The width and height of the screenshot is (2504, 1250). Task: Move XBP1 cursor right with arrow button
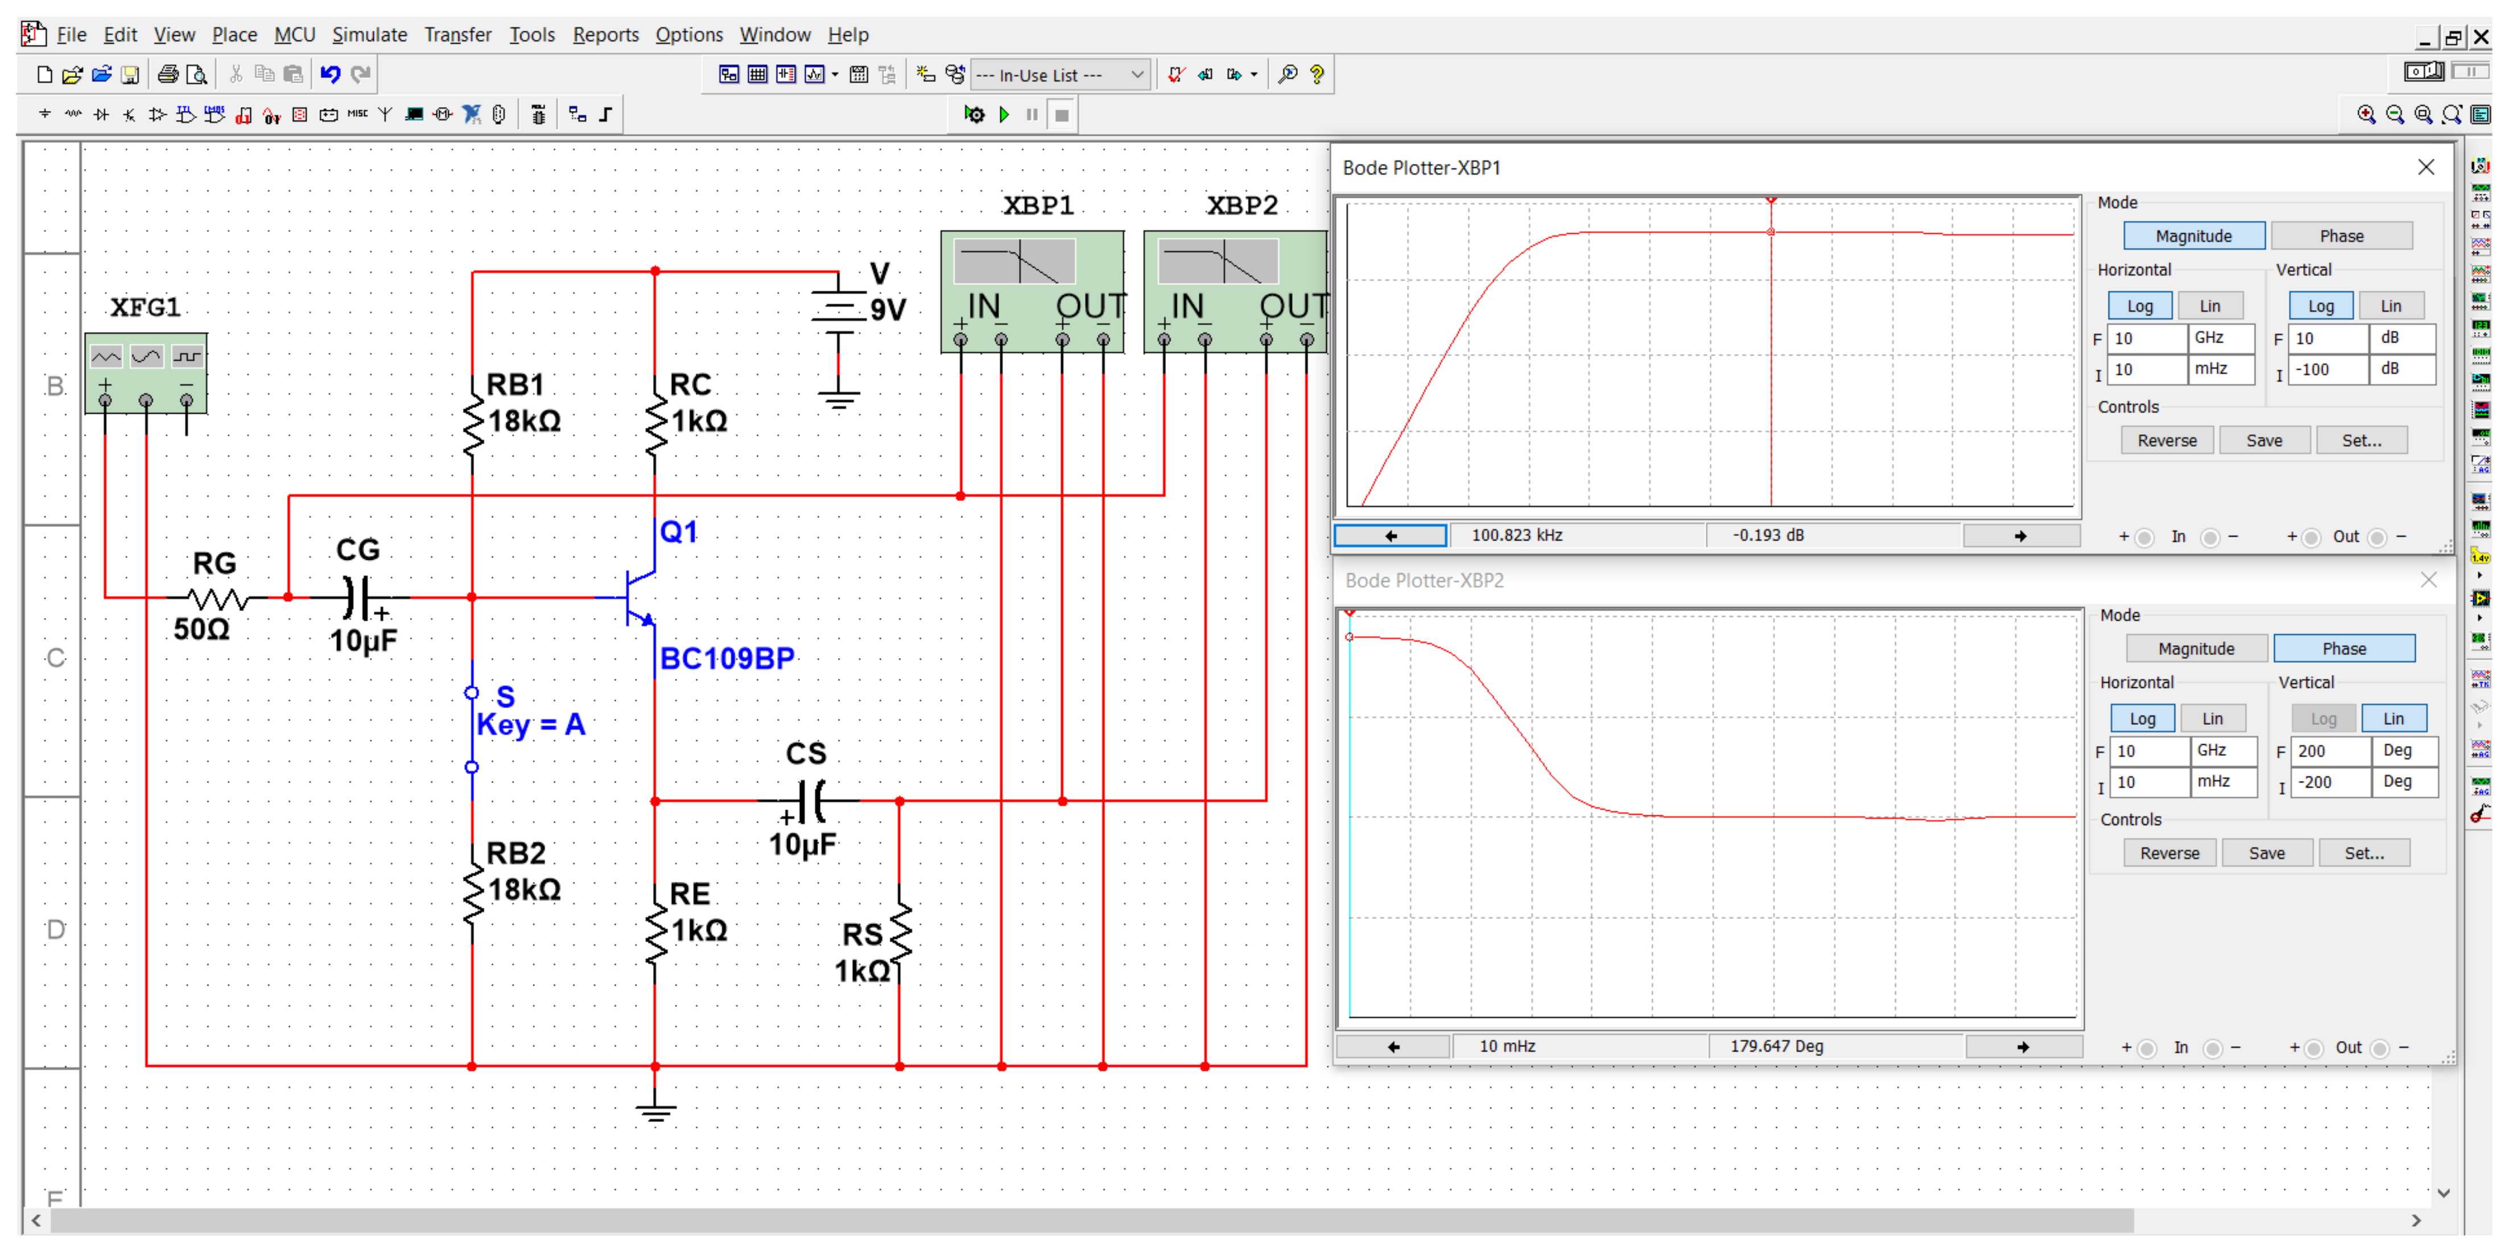point(2020,535)
